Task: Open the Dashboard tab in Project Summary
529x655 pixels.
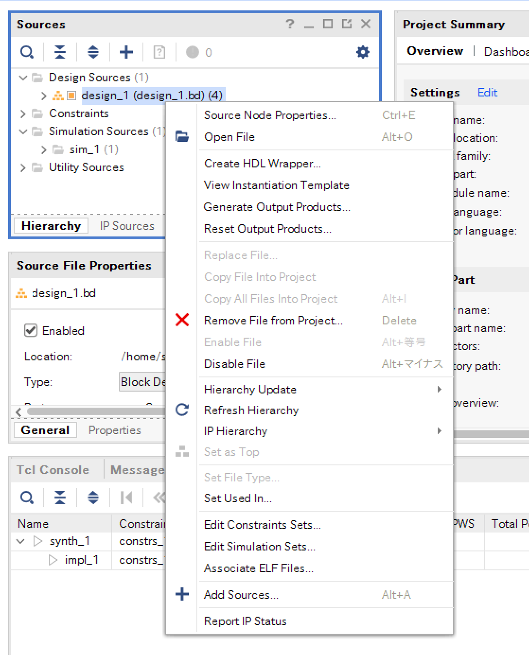Action: pyautogui.click(x=506, y=51)
